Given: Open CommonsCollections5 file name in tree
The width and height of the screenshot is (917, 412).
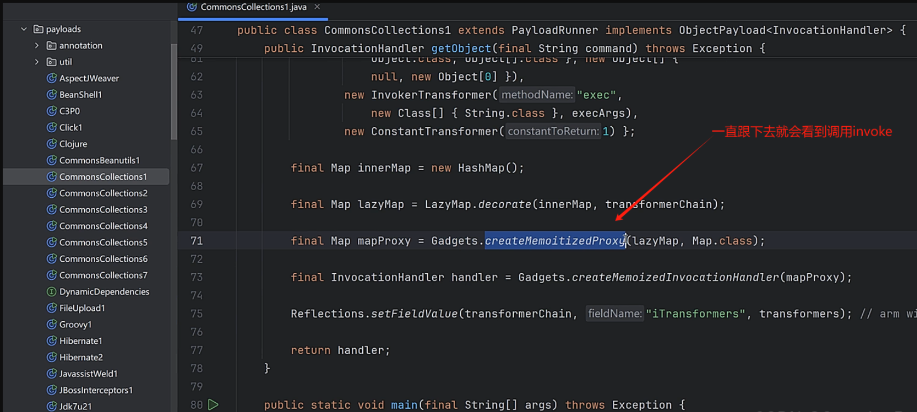Looking at the screenshot, I should tap(103, 242).
